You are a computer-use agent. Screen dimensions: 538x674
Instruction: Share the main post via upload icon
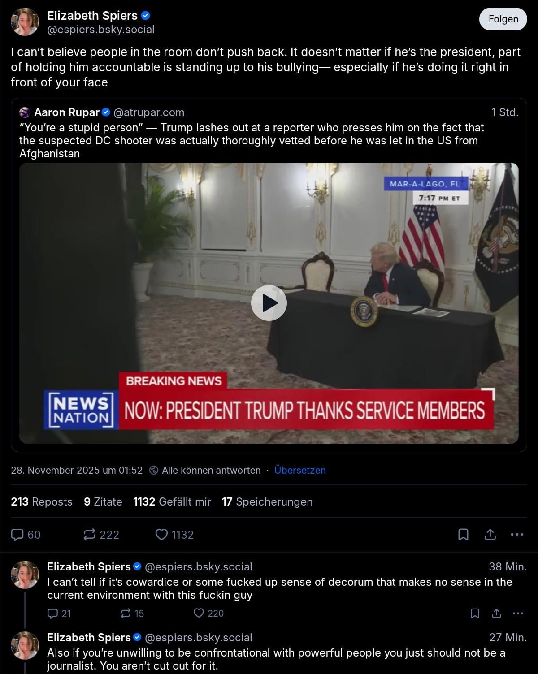(x=490, y=535)
